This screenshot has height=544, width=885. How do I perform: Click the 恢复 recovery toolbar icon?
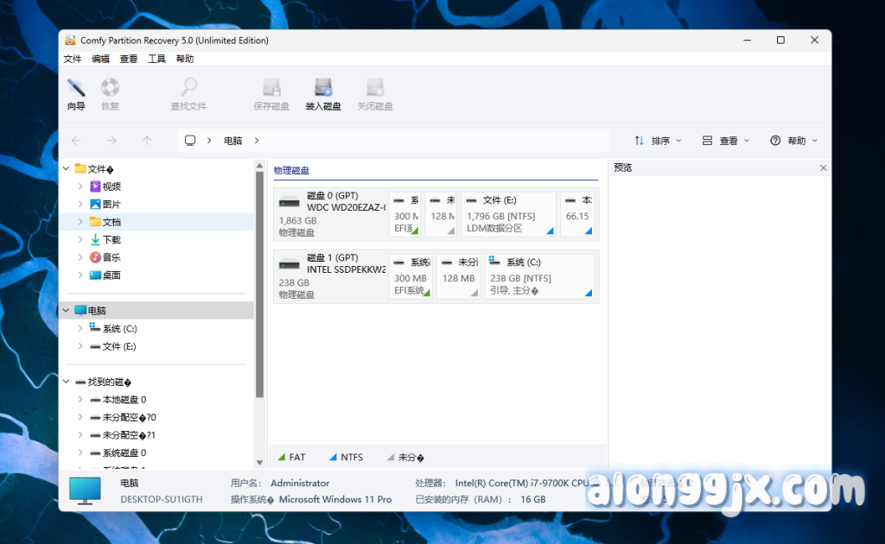tap(110, 94)
